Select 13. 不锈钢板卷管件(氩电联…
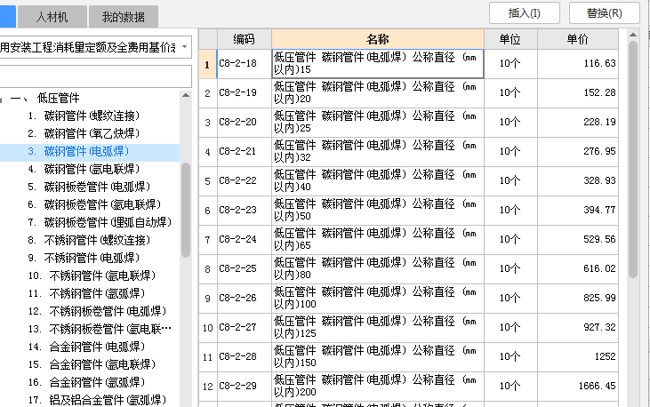The image size is (650, 407). (100, 330)
